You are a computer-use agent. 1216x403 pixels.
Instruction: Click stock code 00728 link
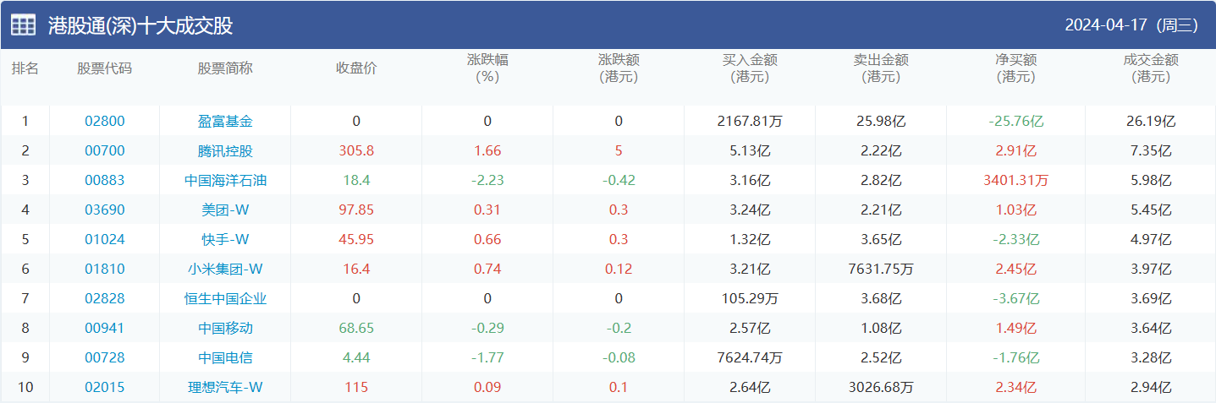105,358
